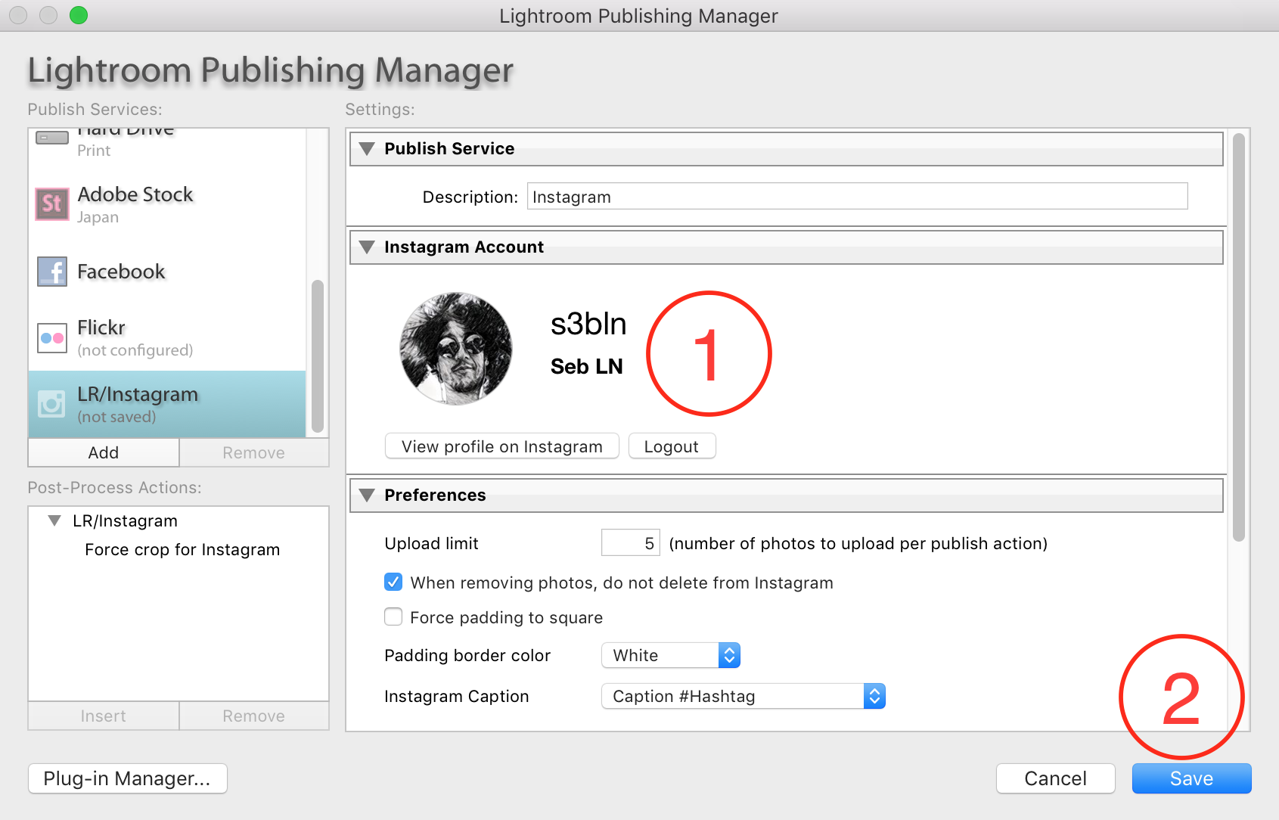Focus the Description text field

(858, 197)
